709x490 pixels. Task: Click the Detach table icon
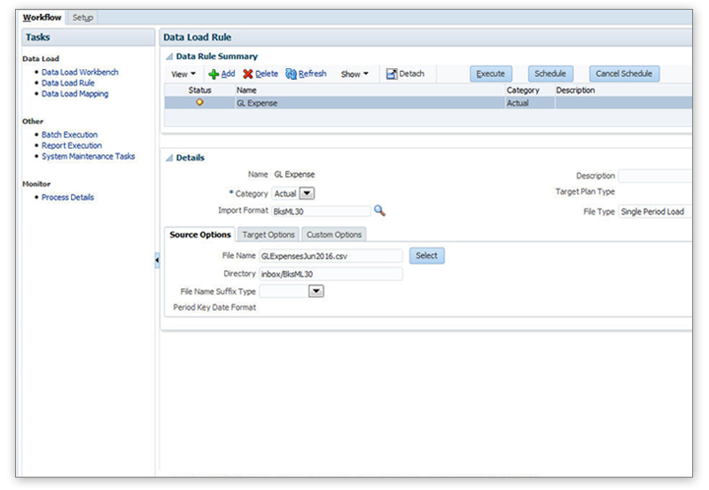click(392, 74)
